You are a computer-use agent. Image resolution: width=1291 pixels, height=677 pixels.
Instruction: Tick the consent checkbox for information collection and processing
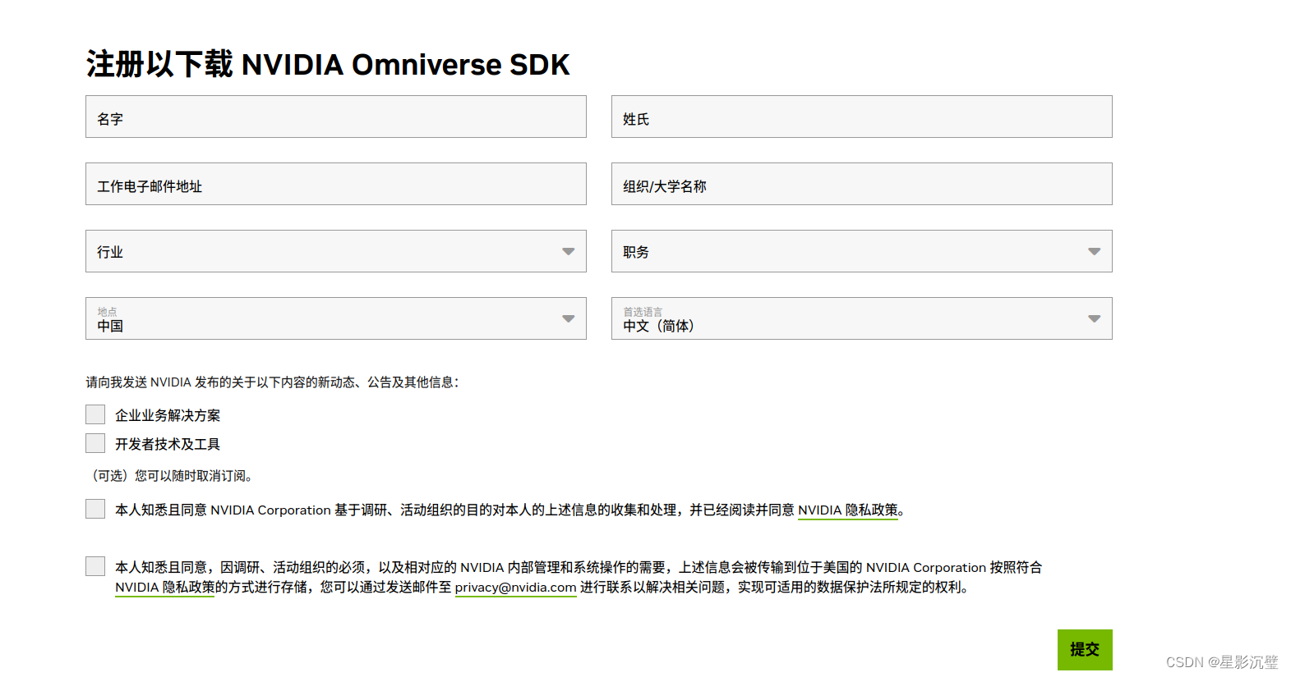pyautogui.click(x=95, y=509)
